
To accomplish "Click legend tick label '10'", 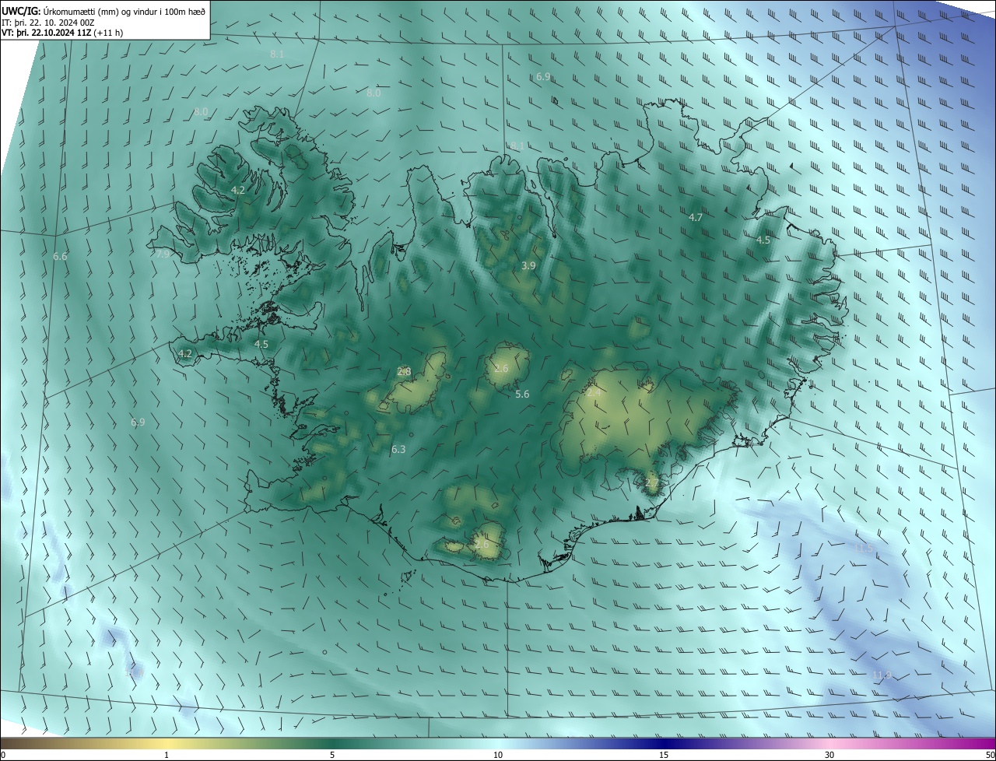I will pyautogui.click(x=498, y=755).
